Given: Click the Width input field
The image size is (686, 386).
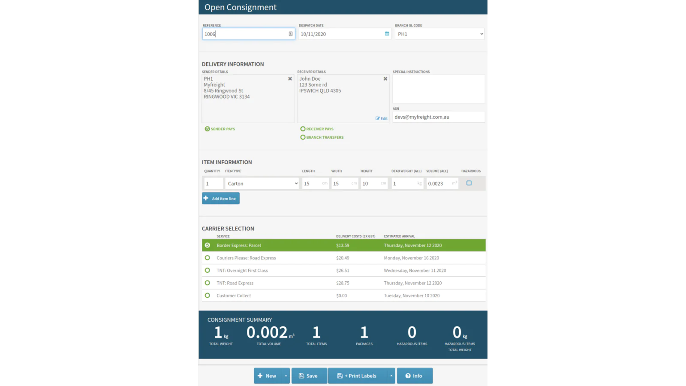Looking at the screenshot, I should (345, 184).
